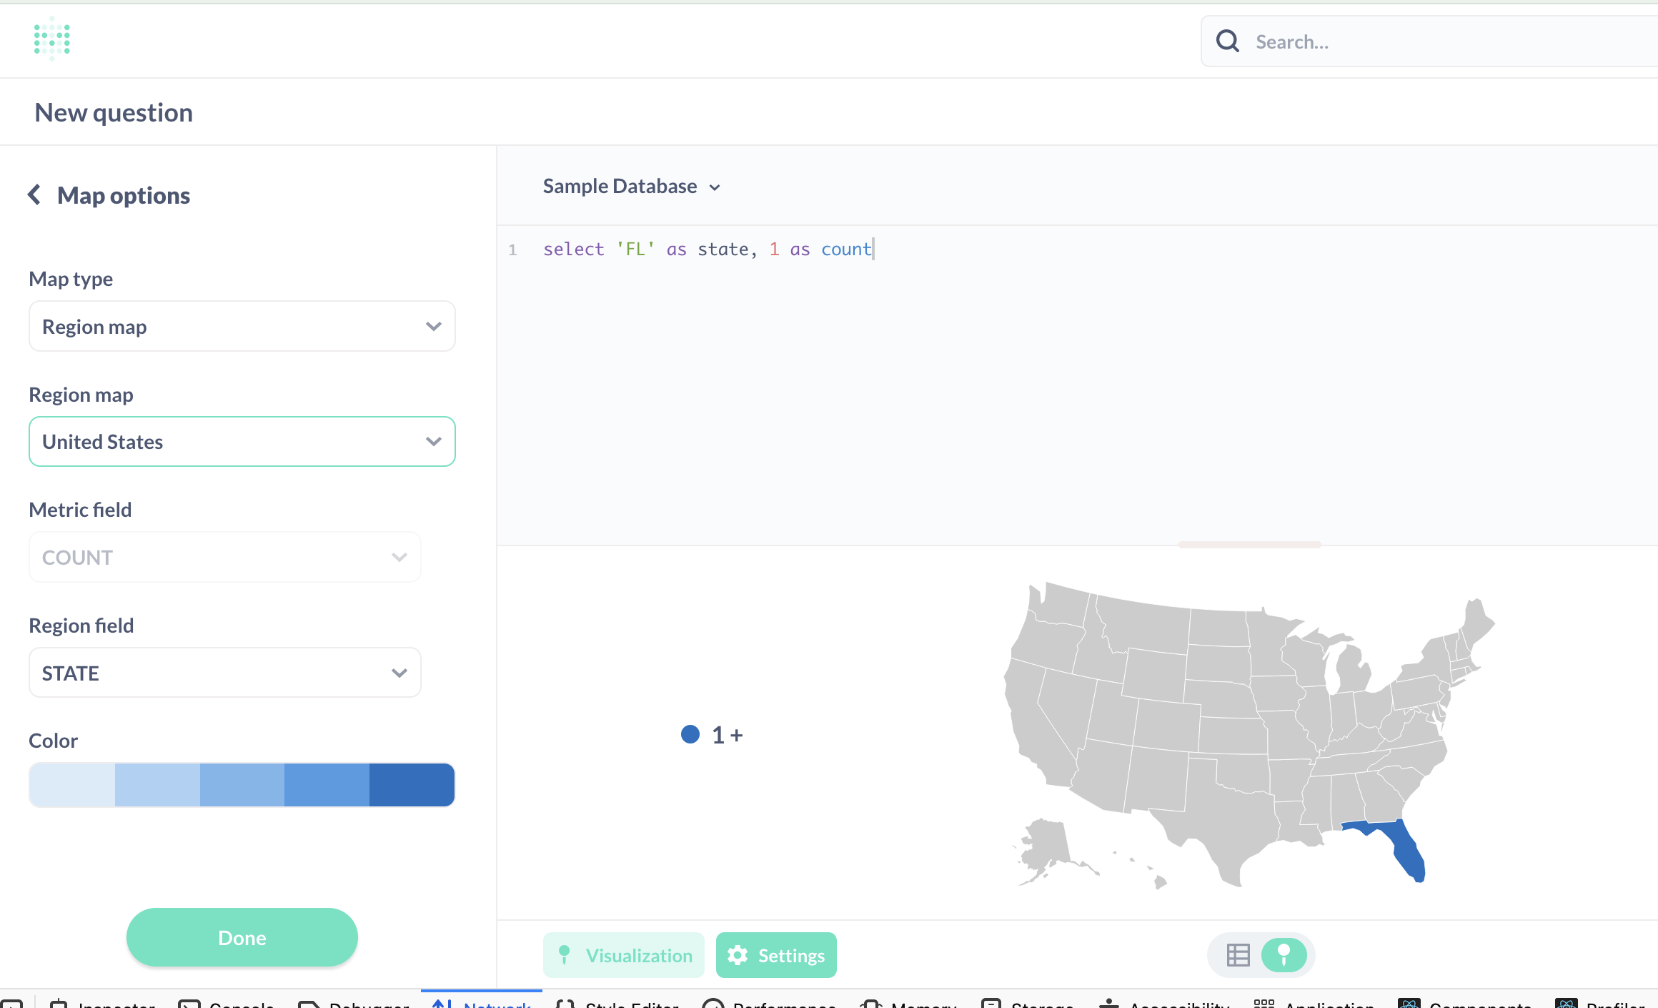Click the pin icon next to Visualization
Viewport: 1658px width, 1008px height.
coord(565,954)
